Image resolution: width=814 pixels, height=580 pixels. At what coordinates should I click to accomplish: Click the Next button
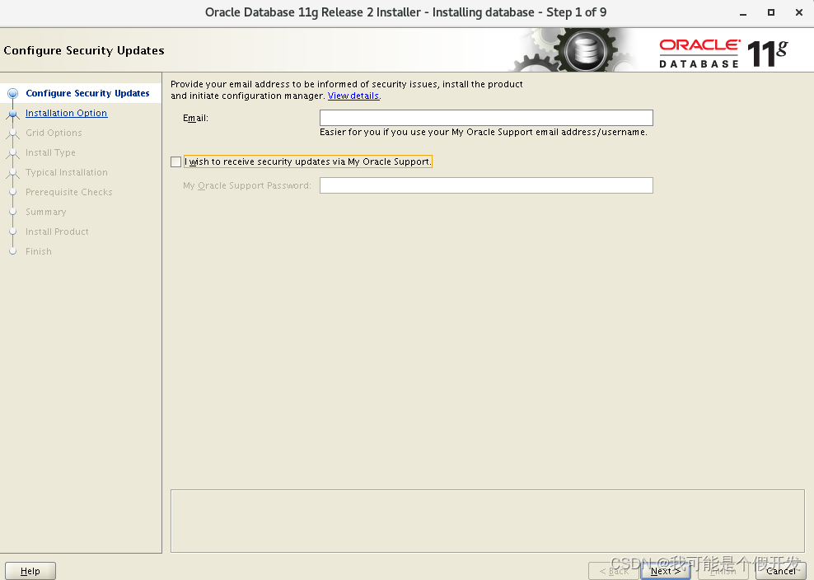pos(665,571)
